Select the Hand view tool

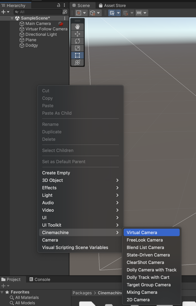tap(77, 27)
